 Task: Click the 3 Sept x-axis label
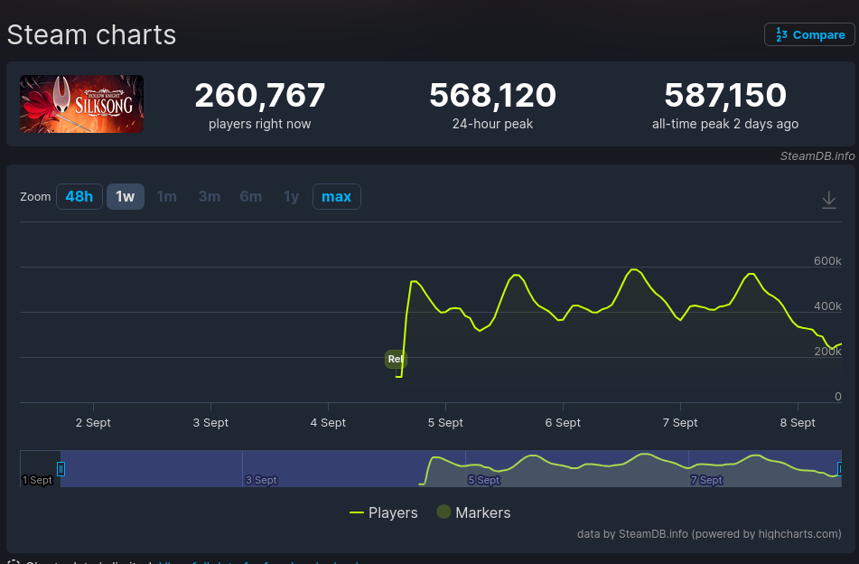pyautogui.click(x=210, y=423)
